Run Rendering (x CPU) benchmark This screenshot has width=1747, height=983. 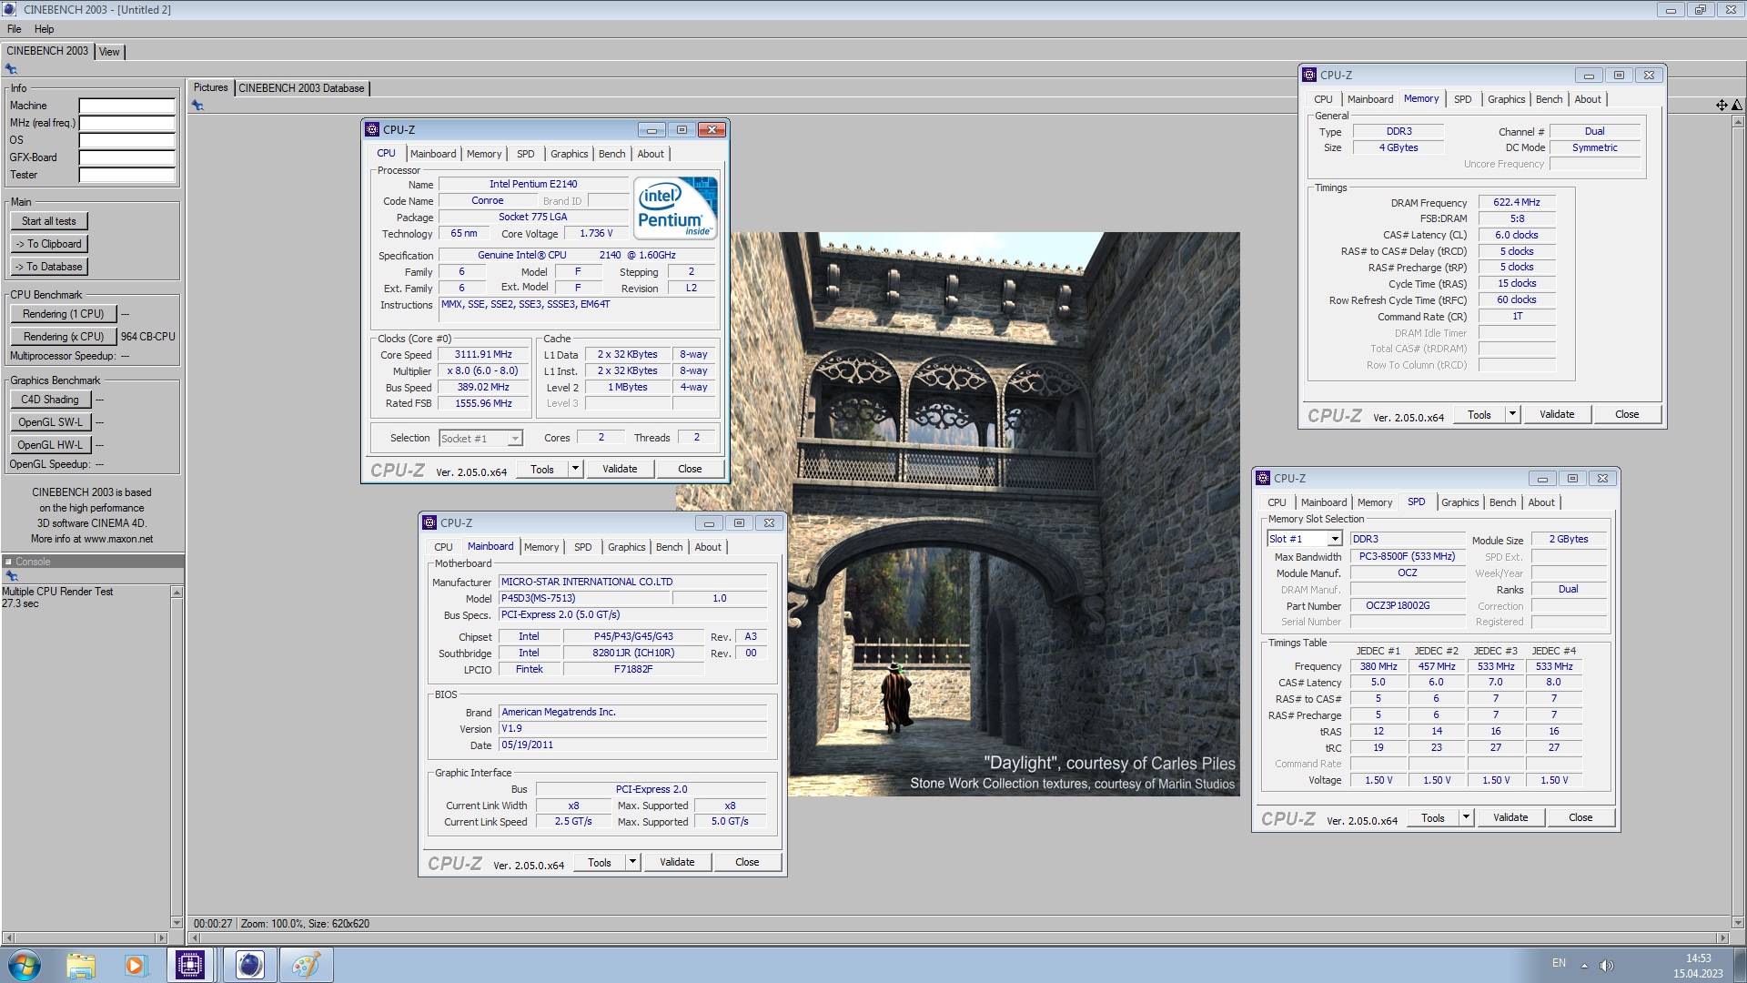[x=64, y=337]
